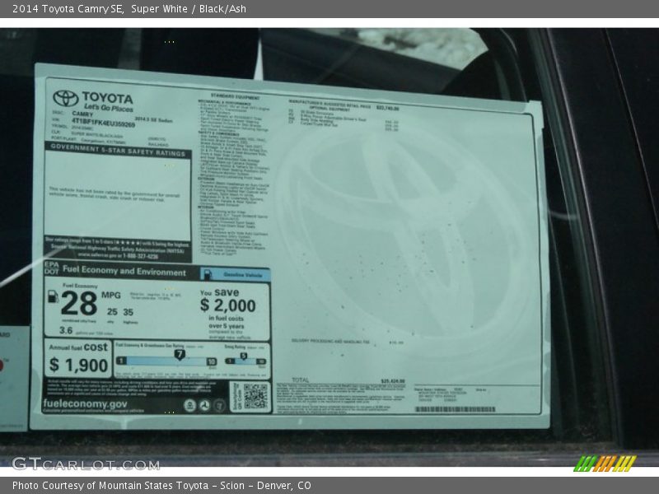Screen dimensions: 659x494
Task: Click the '$ 1,900' annual fuel cost
Action: (78, 365)
